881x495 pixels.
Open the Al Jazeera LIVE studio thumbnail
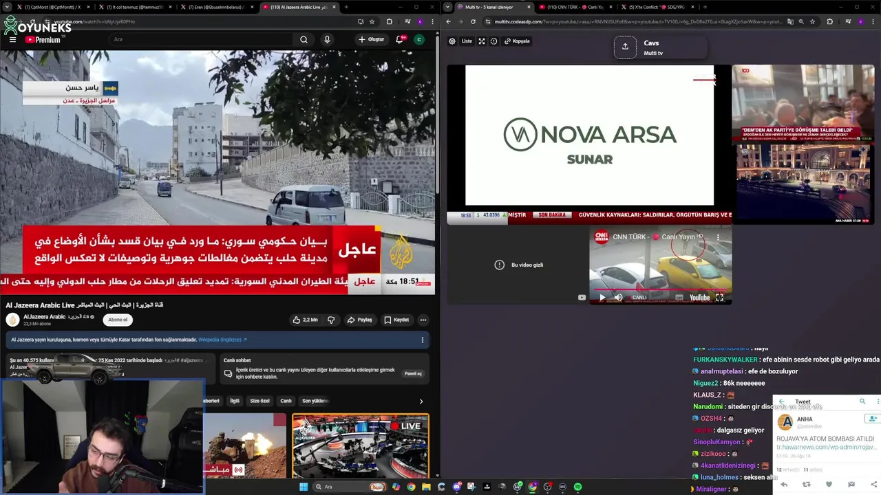361,445
